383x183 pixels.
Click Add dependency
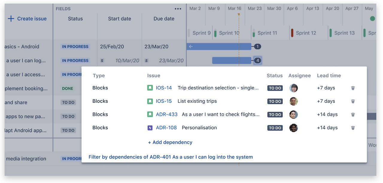(170, 142)
